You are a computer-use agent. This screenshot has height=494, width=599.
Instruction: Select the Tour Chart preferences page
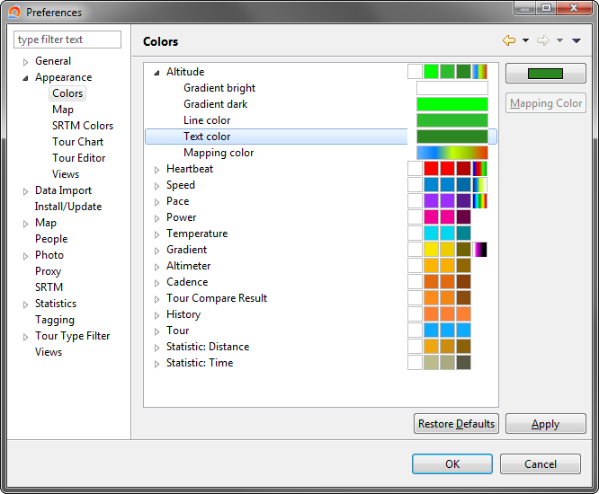click(x=77, y=142)
